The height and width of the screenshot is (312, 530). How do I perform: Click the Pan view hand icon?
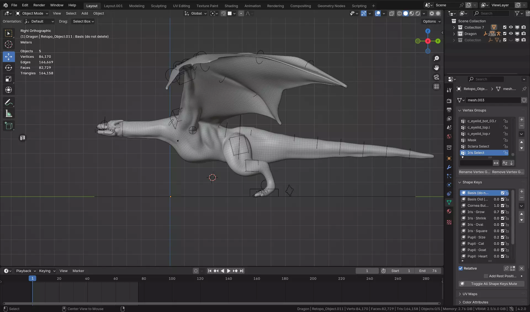pos(436,68)
